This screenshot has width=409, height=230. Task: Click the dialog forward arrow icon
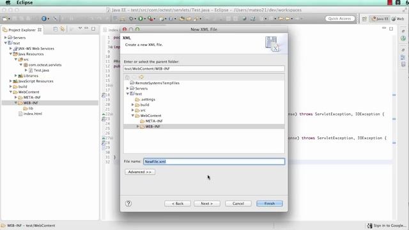[x=141, y=77]
